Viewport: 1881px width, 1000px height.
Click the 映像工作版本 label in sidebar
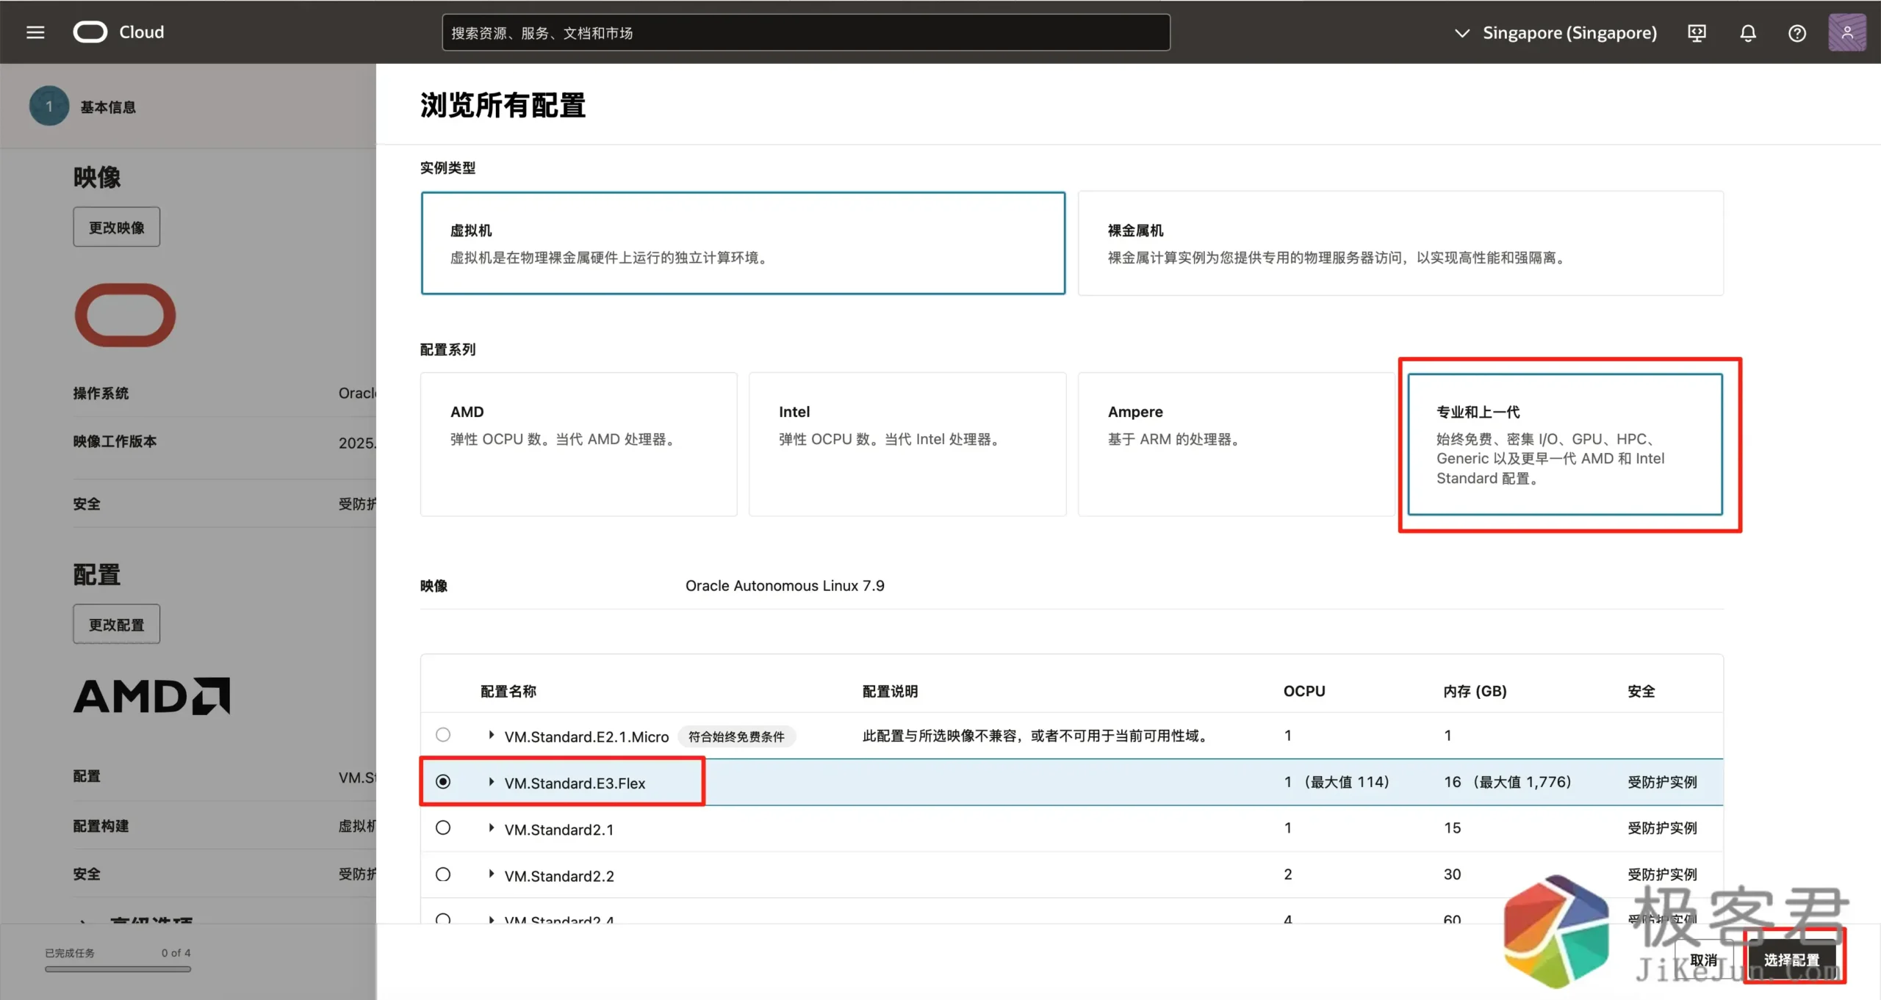point(115,441)
